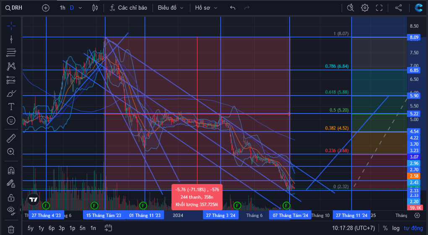Toggle tự động auto scale
Screen dimensions: 428x235
[x=413, y=228]
